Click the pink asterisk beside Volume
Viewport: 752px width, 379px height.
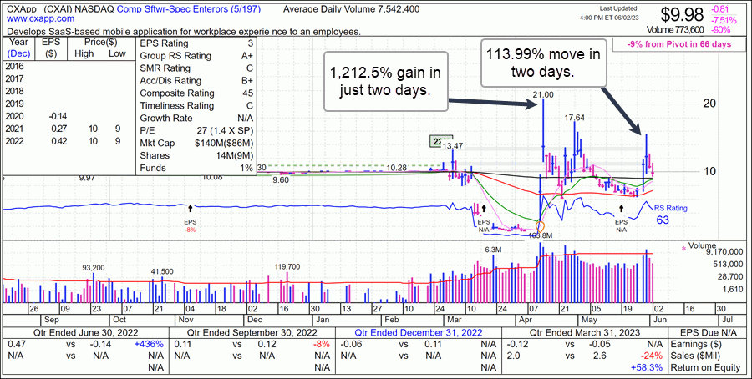tap(683, 249)
